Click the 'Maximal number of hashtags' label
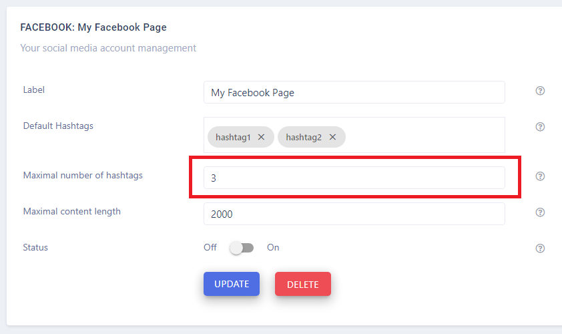 [x=83, y=176]
